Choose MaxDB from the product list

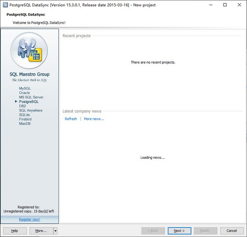pyautogui.click(x=25, y=124)
